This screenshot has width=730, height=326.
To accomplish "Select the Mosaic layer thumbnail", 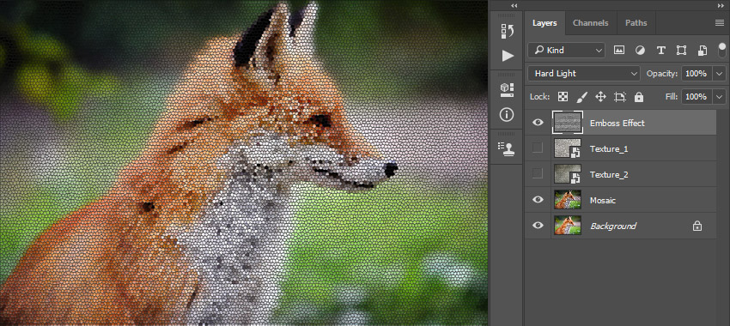I will pos(568,200).
